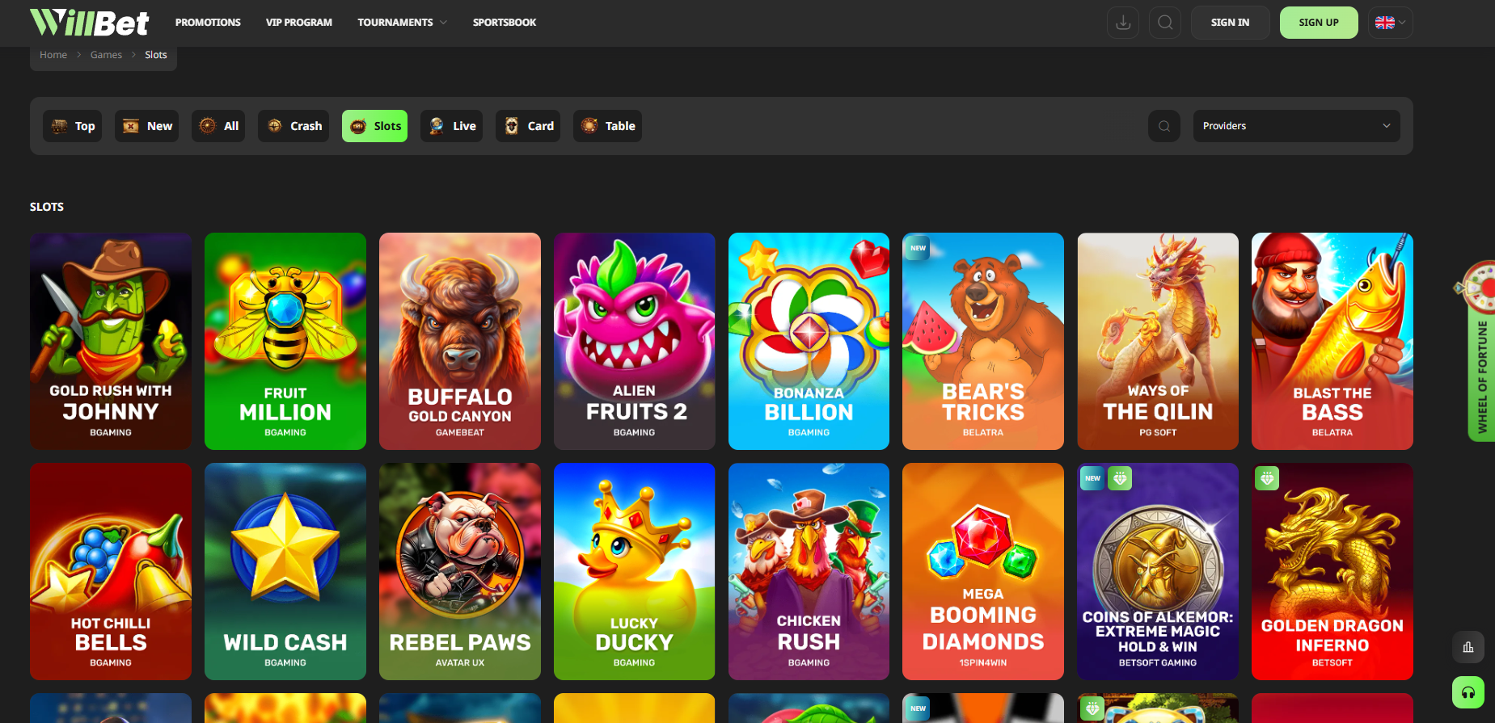The width and height of the screenshot is (1495, 723).
Task: Open the Sportsbook section
Action: (x=505, y=23)
